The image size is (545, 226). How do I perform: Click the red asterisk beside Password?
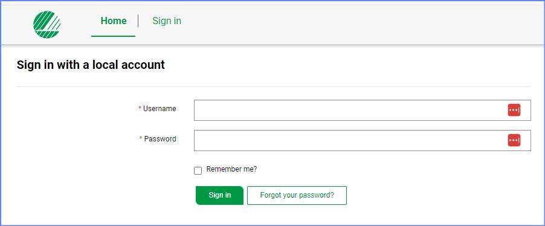(x=141, y=139)
